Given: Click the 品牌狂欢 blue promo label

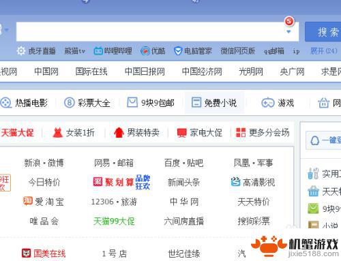Looking at the screenshot, I should 143,182.
